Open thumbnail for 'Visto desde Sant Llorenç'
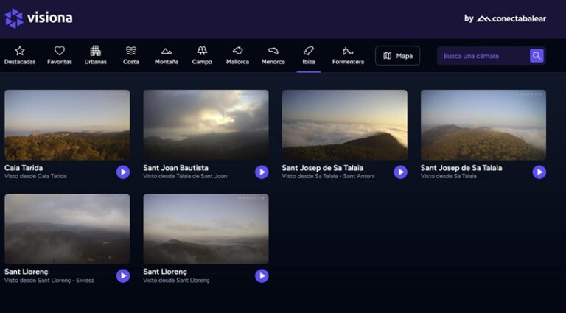The height and width of the screenshot is (313, 566). click(206, 229)
